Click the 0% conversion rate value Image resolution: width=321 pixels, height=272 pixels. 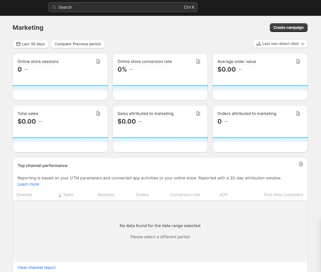tap(122, 69)
